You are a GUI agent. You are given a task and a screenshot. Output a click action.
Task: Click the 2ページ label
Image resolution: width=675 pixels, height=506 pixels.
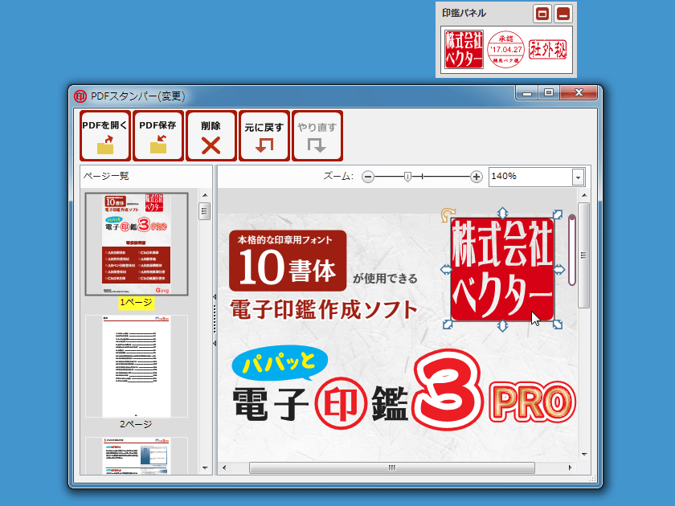(x=136, y=424)
